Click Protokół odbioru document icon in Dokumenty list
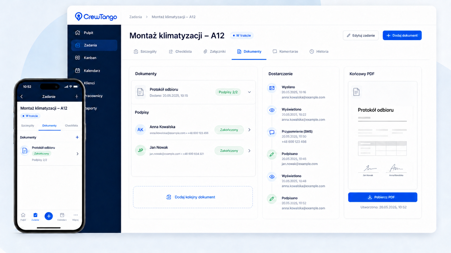Viewport: 451px width, 253px height. 140,92
